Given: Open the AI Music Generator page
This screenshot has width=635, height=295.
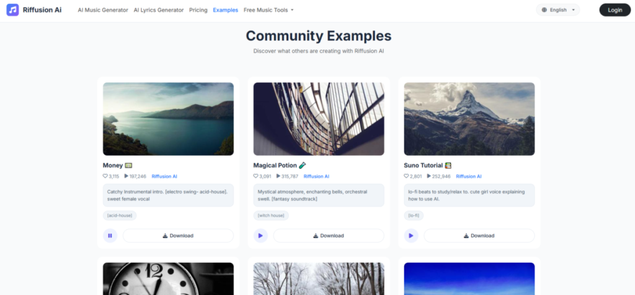Looking at the screenshot, I should coord(103,10).
